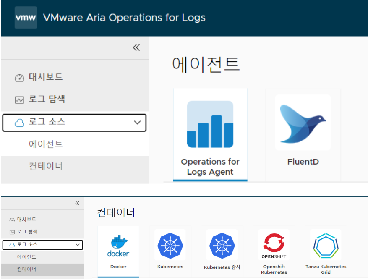
Task: Click the dashboard gauge icon in lower sidebar
Action: (x=12, y=220)
